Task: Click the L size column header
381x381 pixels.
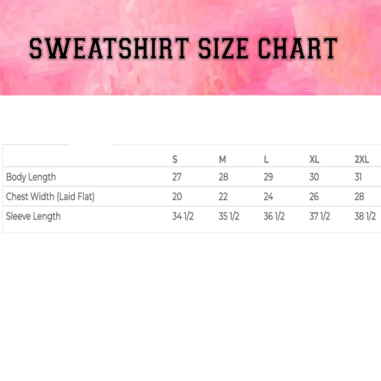Action: tap(266, 159)
